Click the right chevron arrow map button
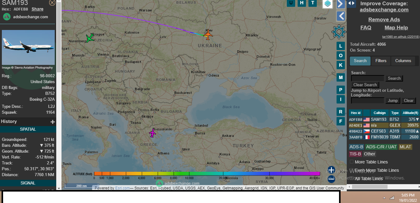The width and height of the screenshot is (420, 203). (x=341, y=4)
